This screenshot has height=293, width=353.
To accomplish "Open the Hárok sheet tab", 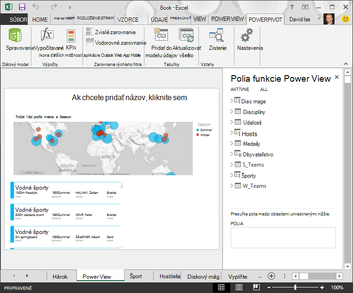I will tap(60, 276).
